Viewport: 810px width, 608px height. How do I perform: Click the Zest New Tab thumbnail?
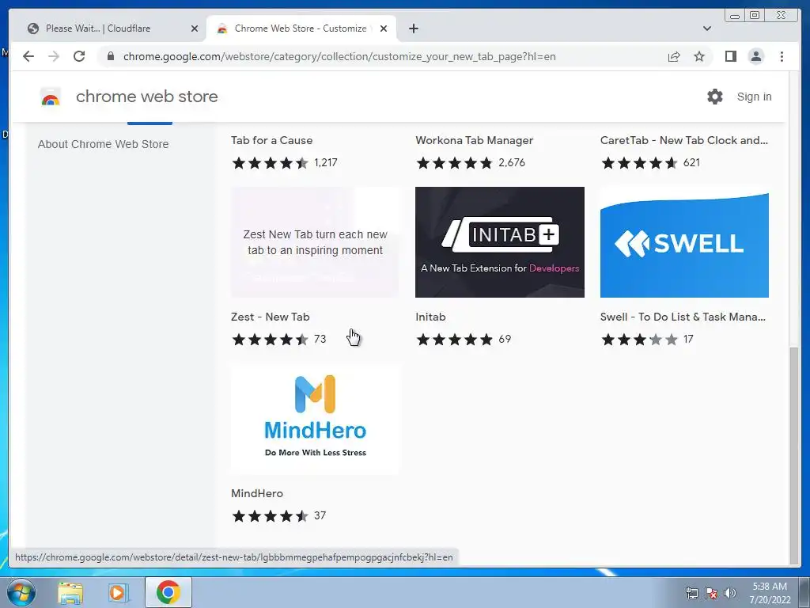[x=315, y=242]
